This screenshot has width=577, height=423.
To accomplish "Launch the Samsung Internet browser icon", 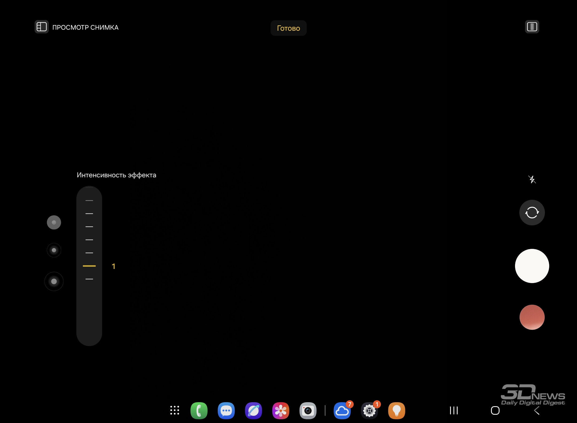I will [x=253, y=410].
